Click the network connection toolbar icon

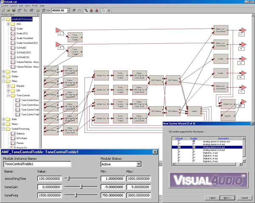tap(86, 11)
